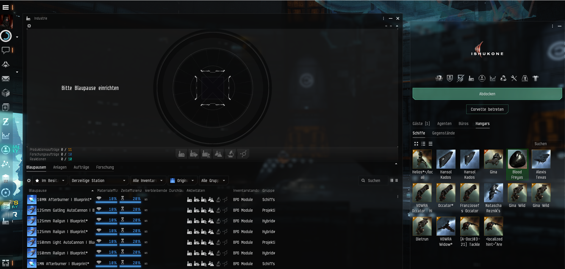The height and width of the screenshot is (269, 565).
Task: Open the skill training circle icon
Action: coord(6,36)
